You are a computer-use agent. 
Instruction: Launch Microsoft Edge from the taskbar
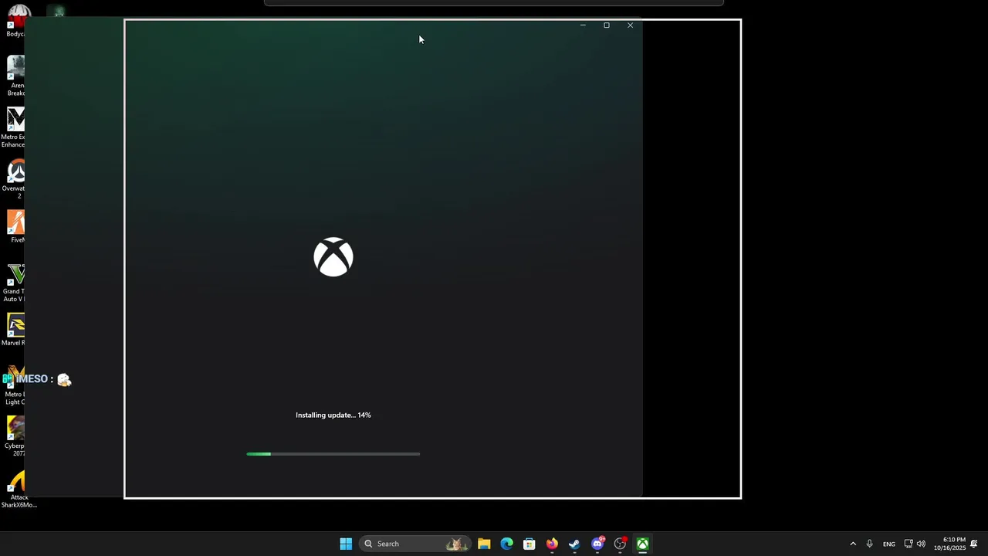point(506,544)
